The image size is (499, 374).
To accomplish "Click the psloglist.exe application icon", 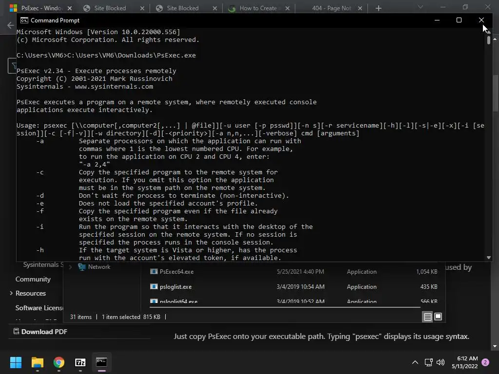I will coord(154,286).
